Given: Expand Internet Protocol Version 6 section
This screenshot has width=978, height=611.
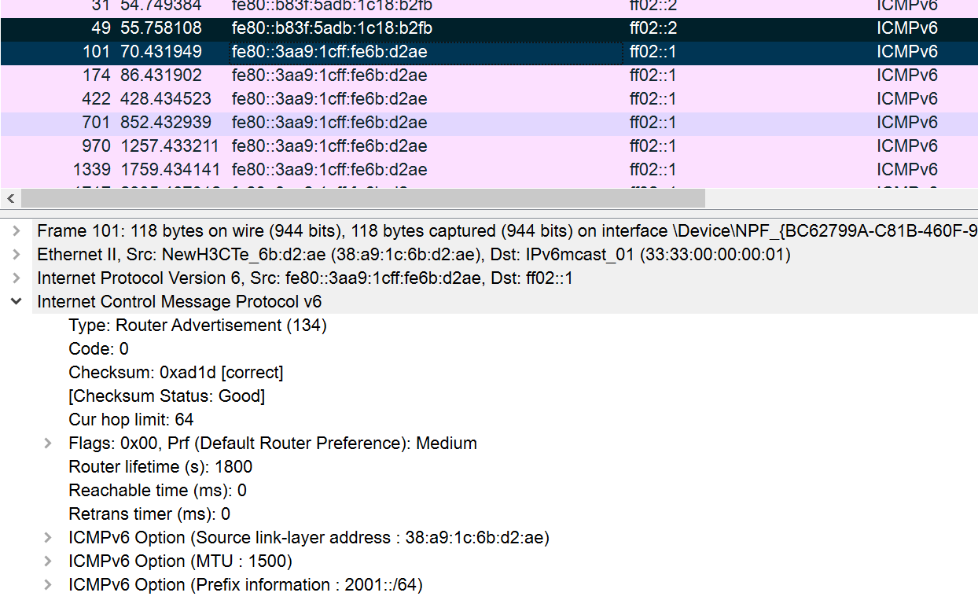Looking at the screenshot, I should pyautogui.click(x=17, y=278).
